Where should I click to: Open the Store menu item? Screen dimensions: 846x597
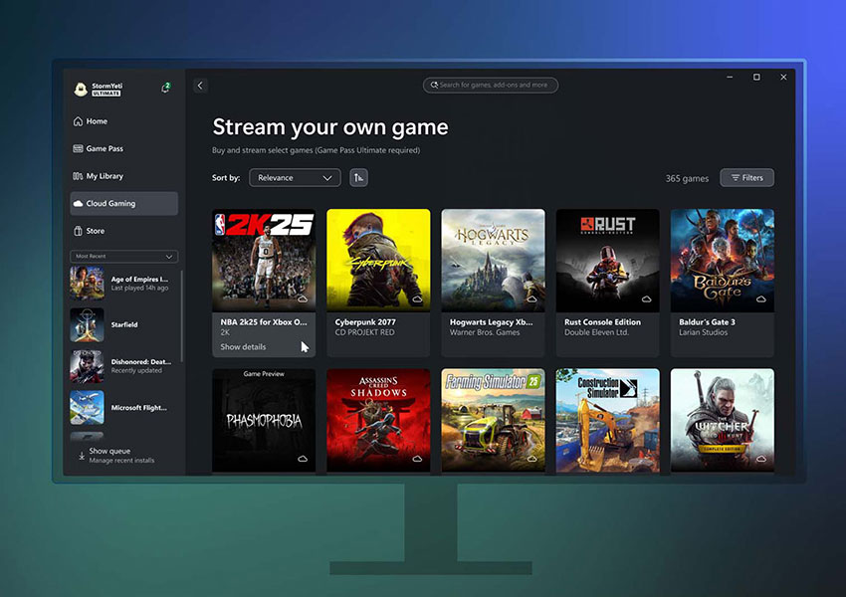(124, 231)
